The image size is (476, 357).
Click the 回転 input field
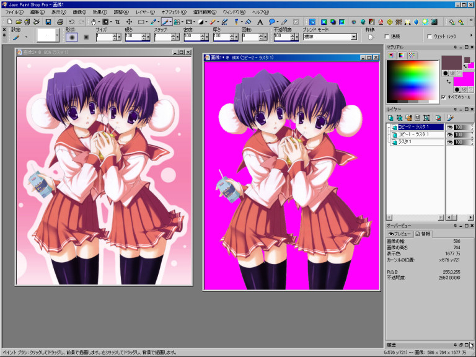pos(250,37)
